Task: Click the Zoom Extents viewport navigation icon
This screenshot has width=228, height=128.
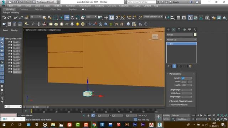Action: pos(222,115)
